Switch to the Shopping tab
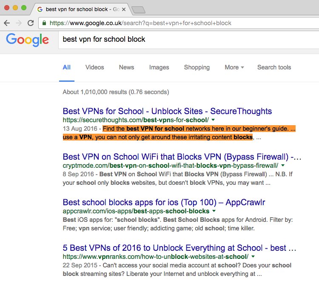Image resolution: width=319 pixels, height=284 pixels. click(x=197, y=67)
